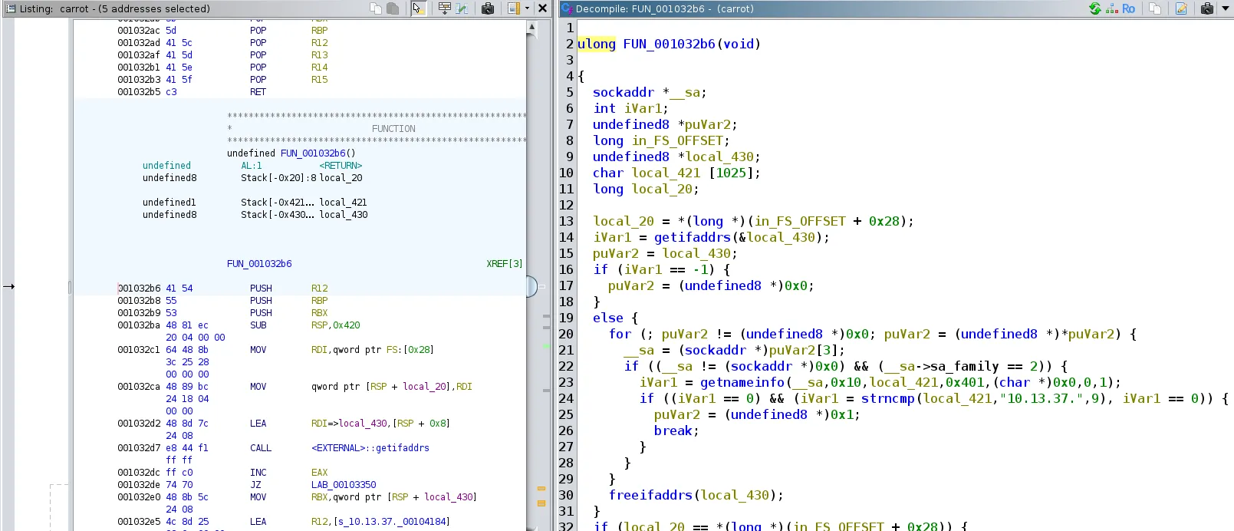
Task: Click sockaddr type on decompiler line 5
Action: 624,92
